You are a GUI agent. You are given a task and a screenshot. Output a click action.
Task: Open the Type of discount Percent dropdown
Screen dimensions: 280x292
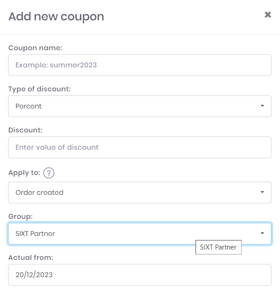click(140, 106)
